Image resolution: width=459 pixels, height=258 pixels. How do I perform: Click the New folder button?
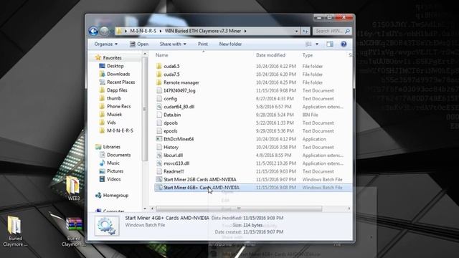click(230, 44)
